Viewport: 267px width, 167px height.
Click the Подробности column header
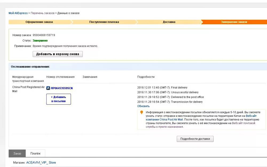click(146, 77)
